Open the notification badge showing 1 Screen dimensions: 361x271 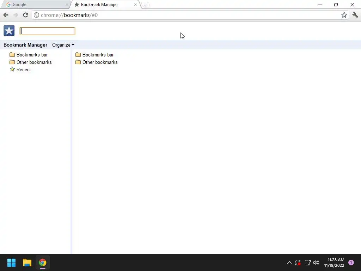(x=351, y=263)
